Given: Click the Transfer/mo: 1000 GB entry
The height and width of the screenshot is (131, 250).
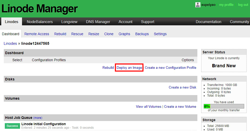Looking at the screenshot, I should 222,85.
